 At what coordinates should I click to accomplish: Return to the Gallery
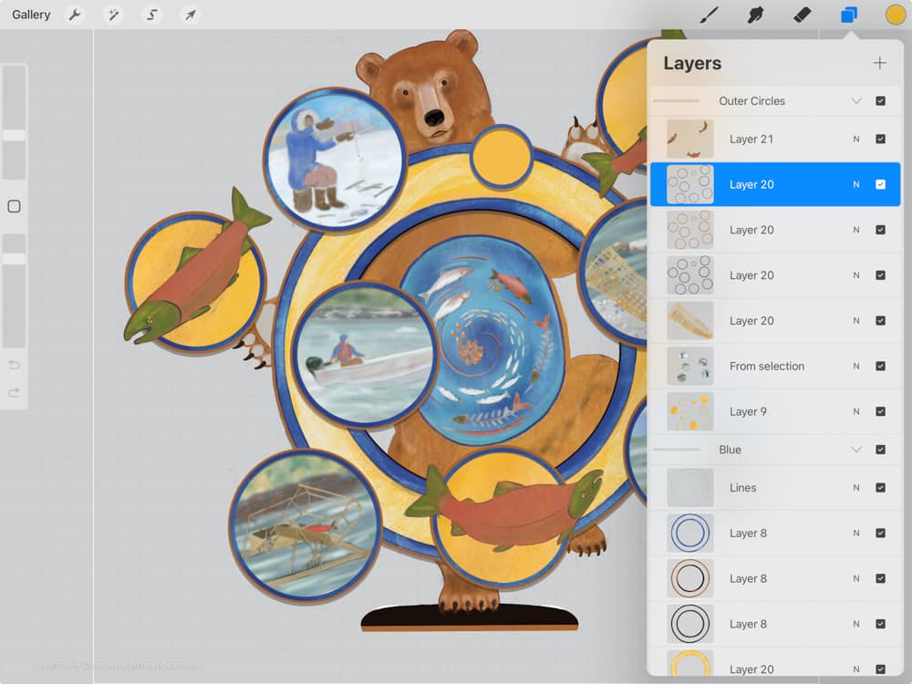coord(31,15)
